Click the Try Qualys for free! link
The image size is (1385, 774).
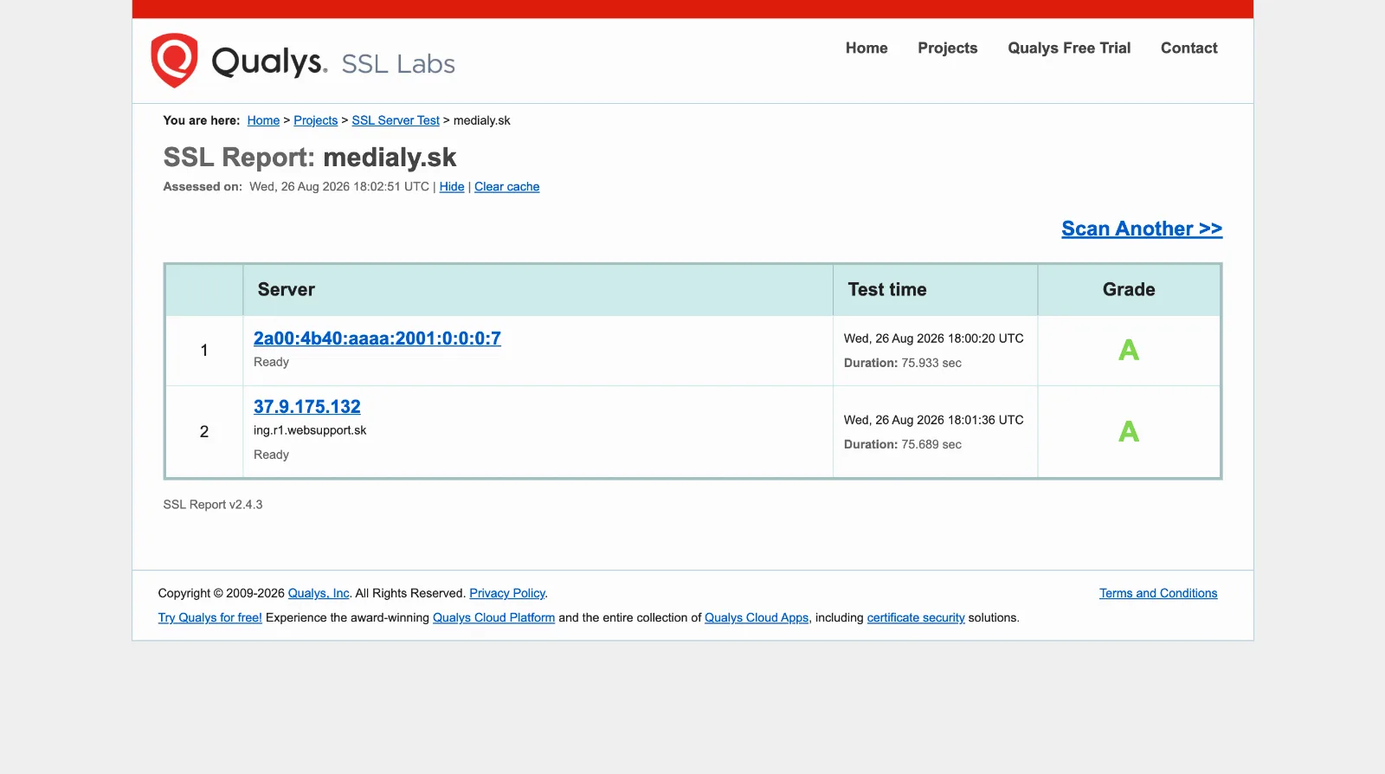click(x=209, y=617)
